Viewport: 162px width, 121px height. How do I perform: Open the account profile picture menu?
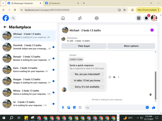point(154,18)
